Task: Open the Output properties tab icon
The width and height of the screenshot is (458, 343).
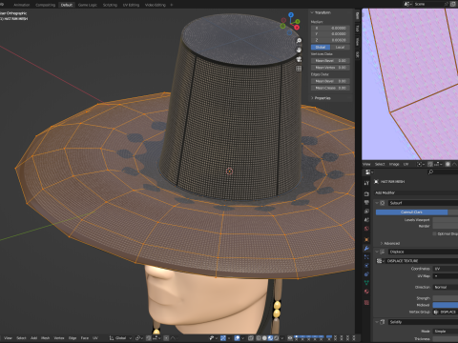Action: click(366, 202)
